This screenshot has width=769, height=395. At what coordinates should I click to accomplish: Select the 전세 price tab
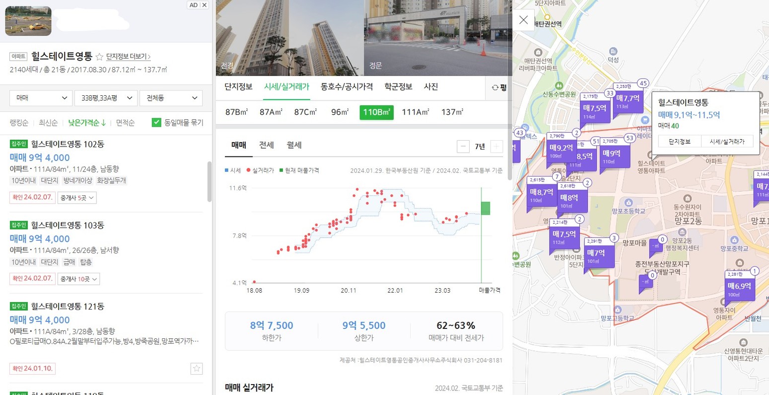266,145
